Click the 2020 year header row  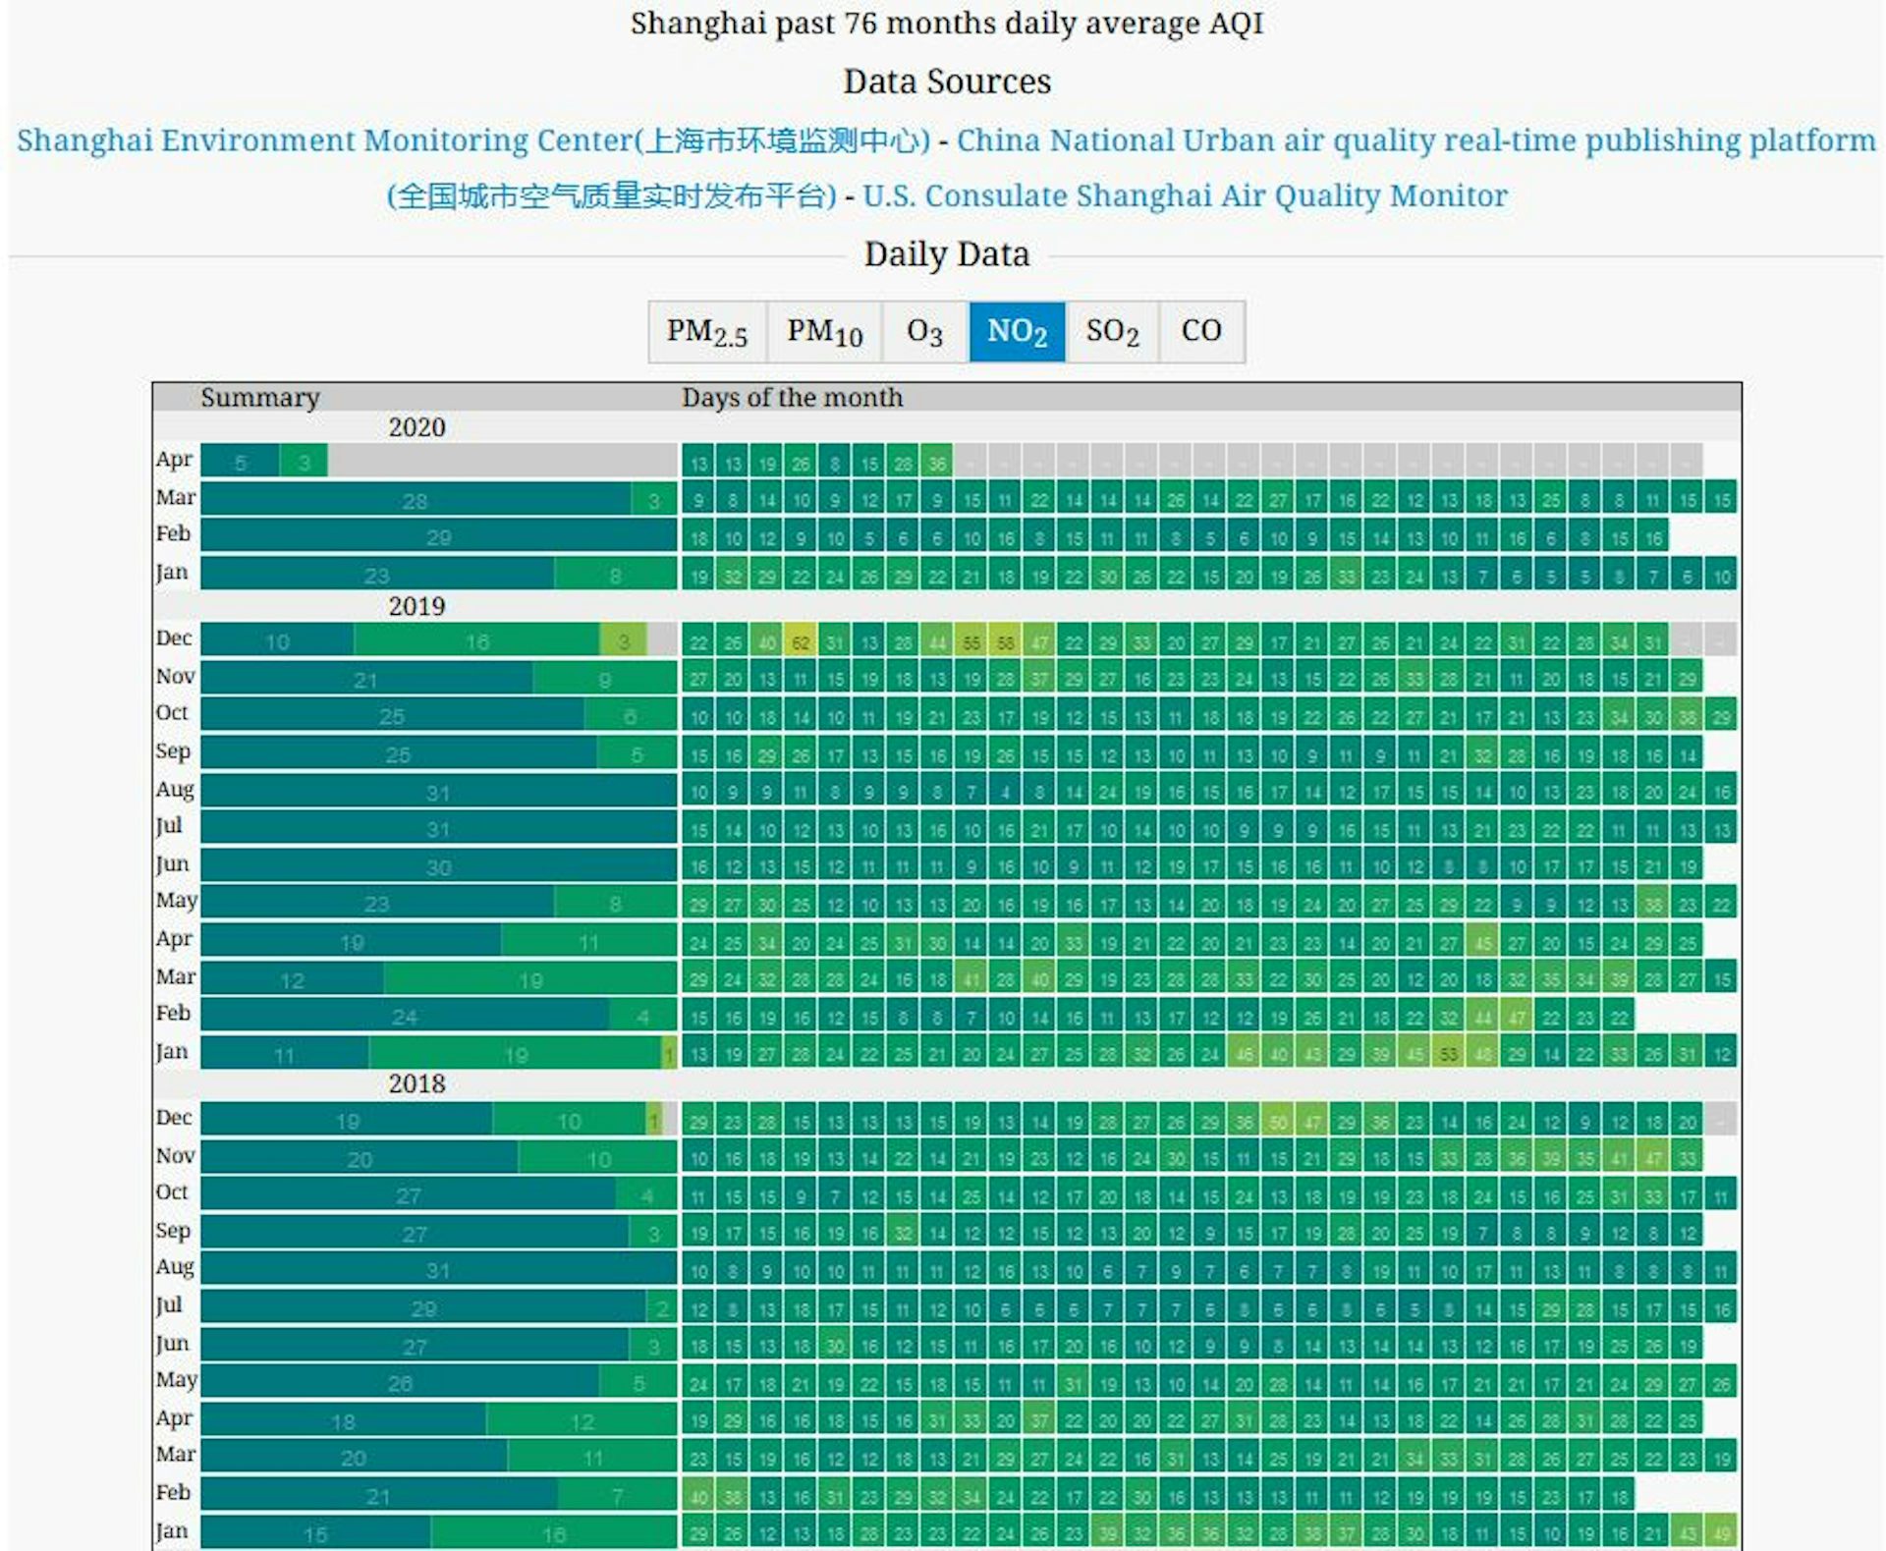coord(416,427)
